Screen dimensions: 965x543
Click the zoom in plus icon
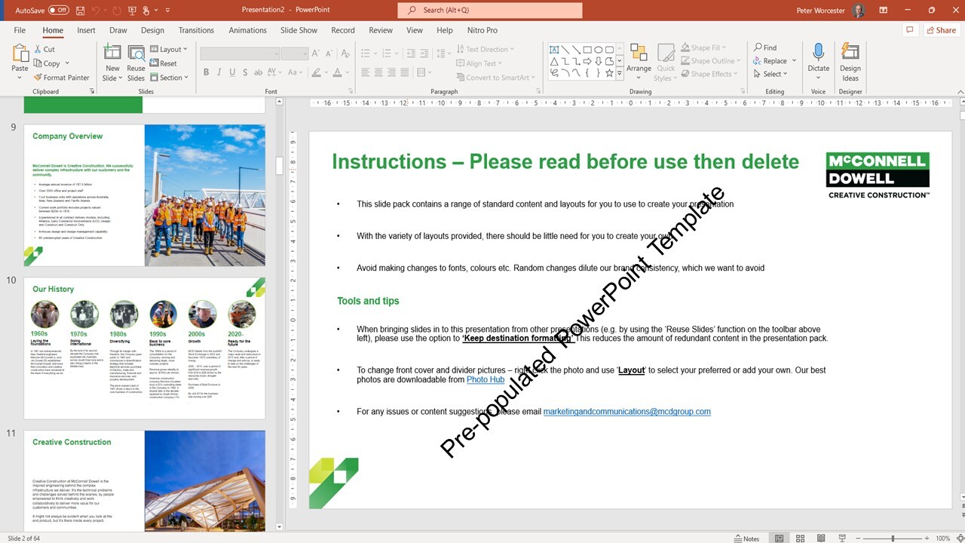pyautogui.click(x=927, y=538)
